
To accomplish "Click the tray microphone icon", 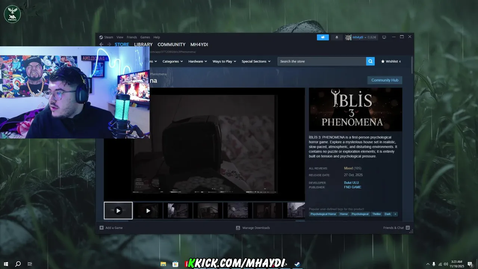I will tap(434, 264).
